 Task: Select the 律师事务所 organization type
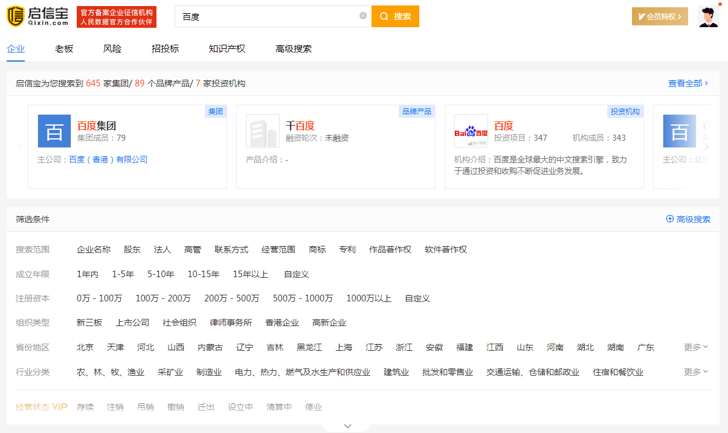click(x=231, y=322)
